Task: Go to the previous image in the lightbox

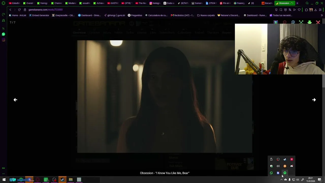Action: tap(15, 100)
